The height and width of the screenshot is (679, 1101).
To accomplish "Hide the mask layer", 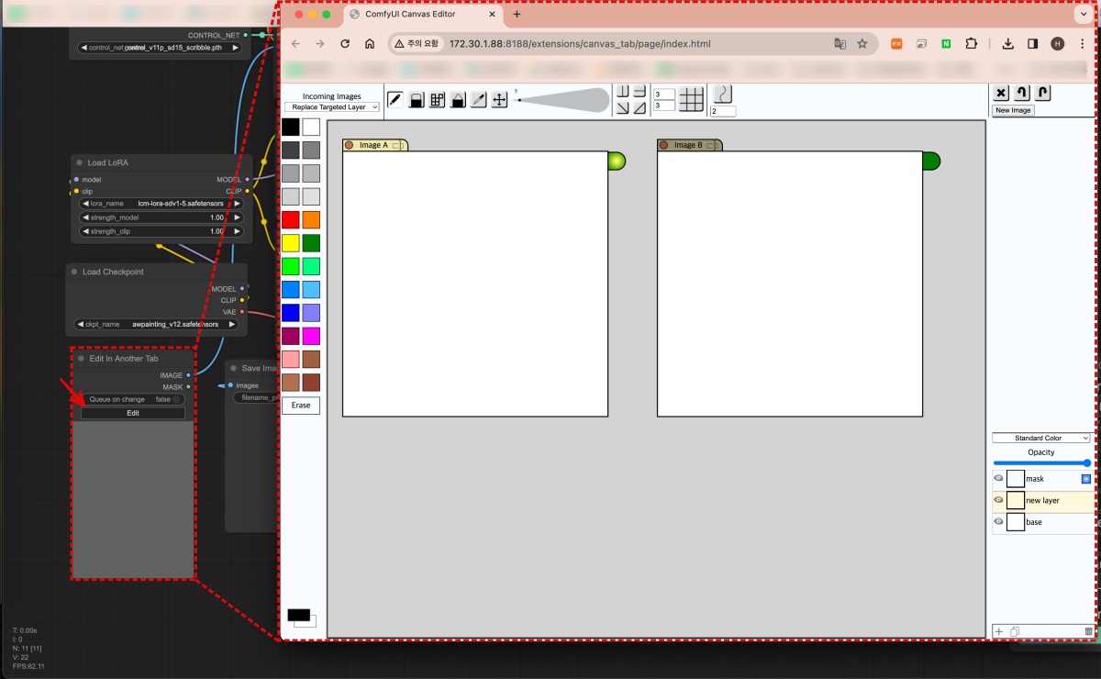I will tap(998, 478).
